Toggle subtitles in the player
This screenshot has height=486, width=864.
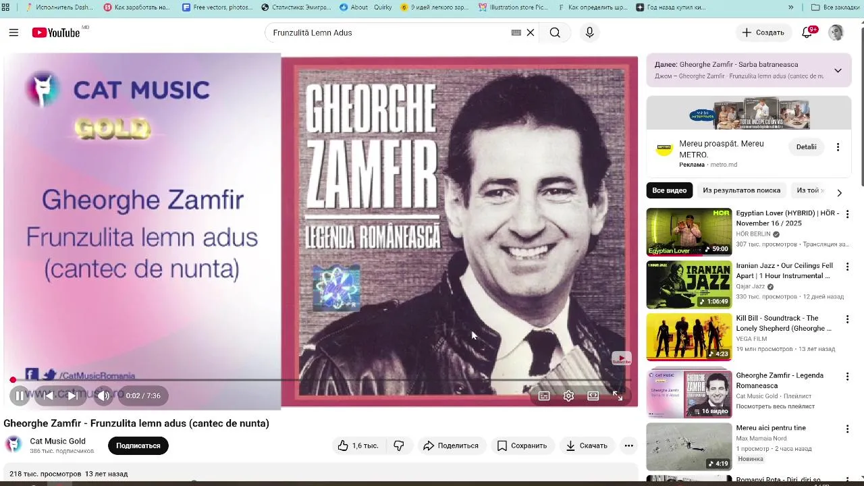click(x=544, y=396)
